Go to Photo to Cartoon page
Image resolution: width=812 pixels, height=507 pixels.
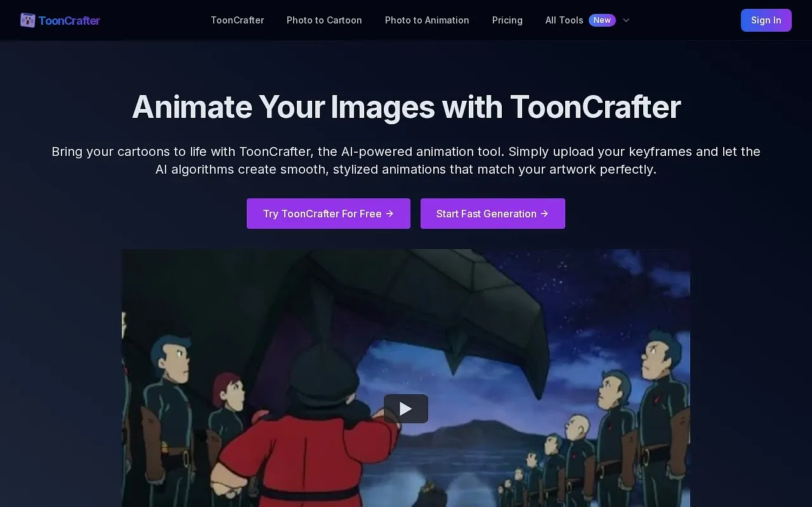(324, 20)
